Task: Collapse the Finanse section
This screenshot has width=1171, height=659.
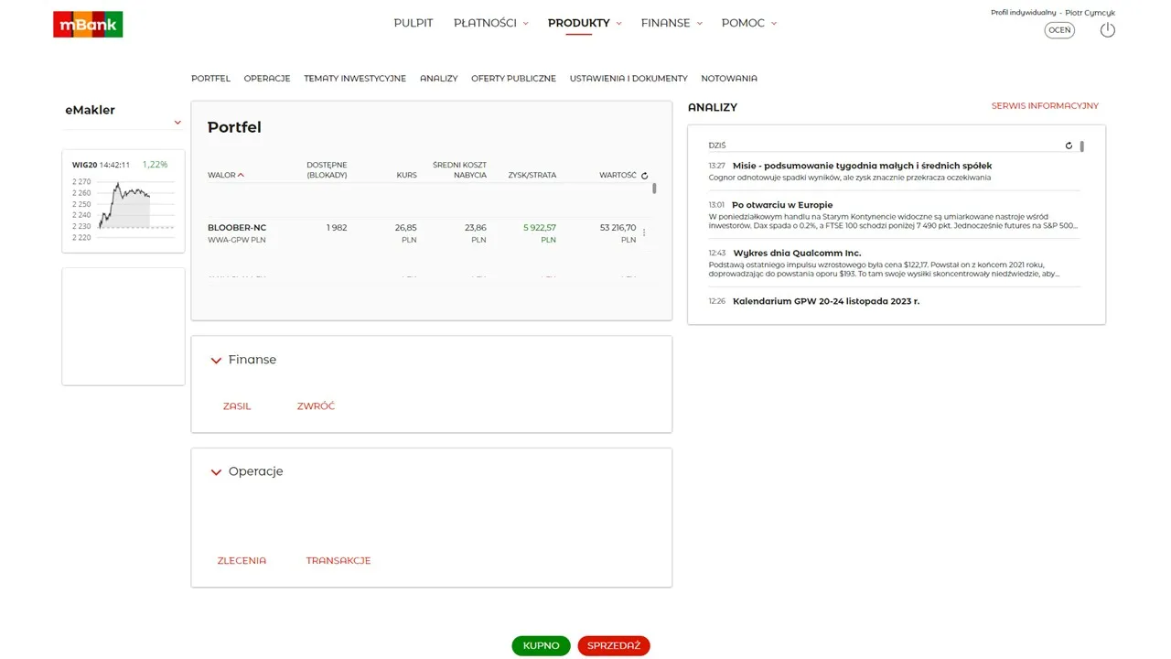Action: click(216, 361)
